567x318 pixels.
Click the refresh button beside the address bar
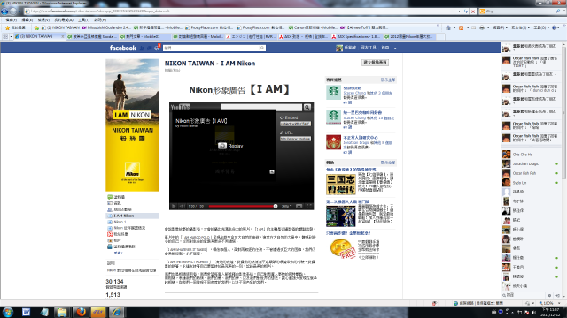click(x=466, y=11)
